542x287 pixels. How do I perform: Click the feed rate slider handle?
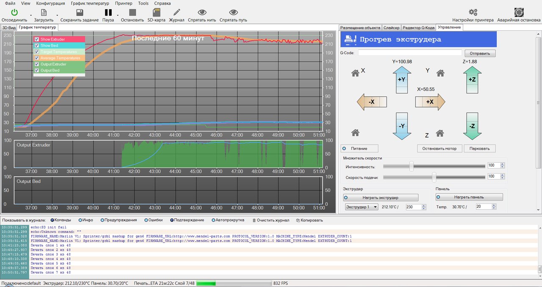(x=434, y=177)
